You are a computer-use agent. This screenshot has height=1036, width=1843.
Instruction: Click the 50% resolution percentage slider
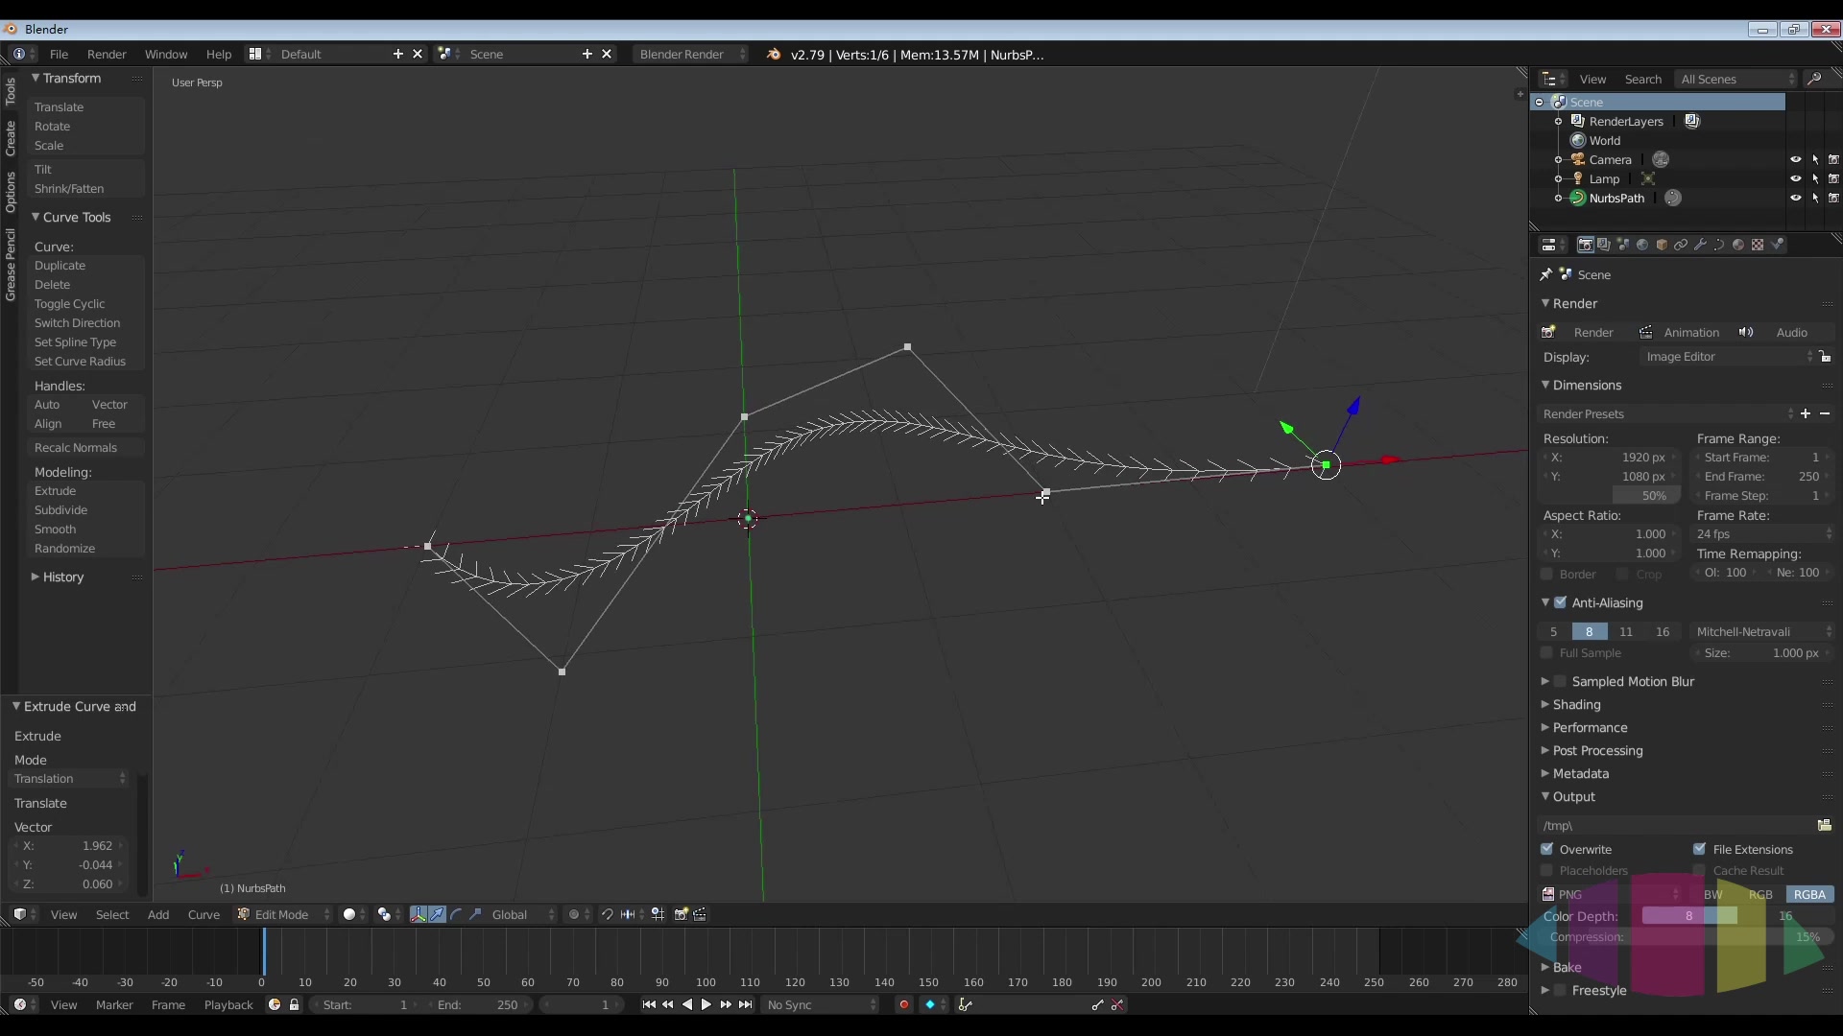point(1646,496)
